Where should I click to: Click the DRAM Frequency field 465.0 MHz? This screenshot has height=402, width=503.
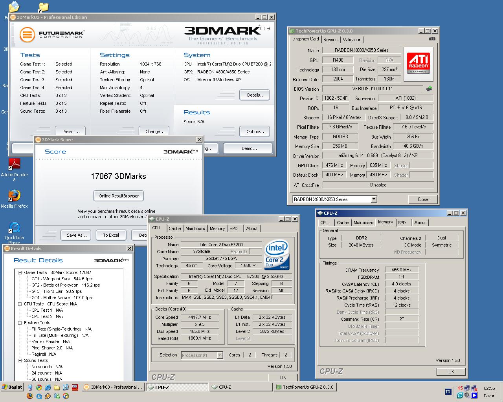(402, 270)
